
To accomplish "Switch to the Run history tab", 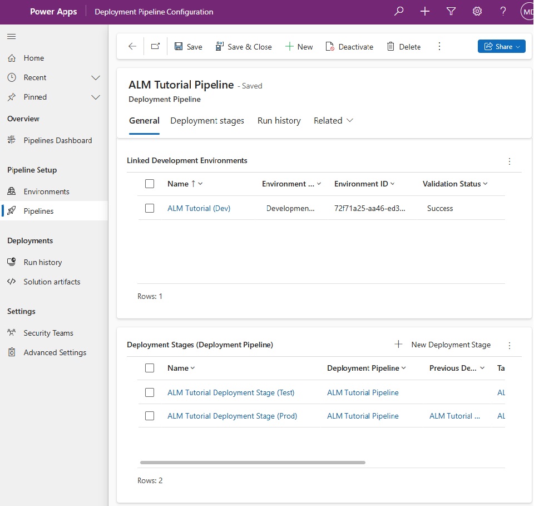I will click(x=279, y=120).
